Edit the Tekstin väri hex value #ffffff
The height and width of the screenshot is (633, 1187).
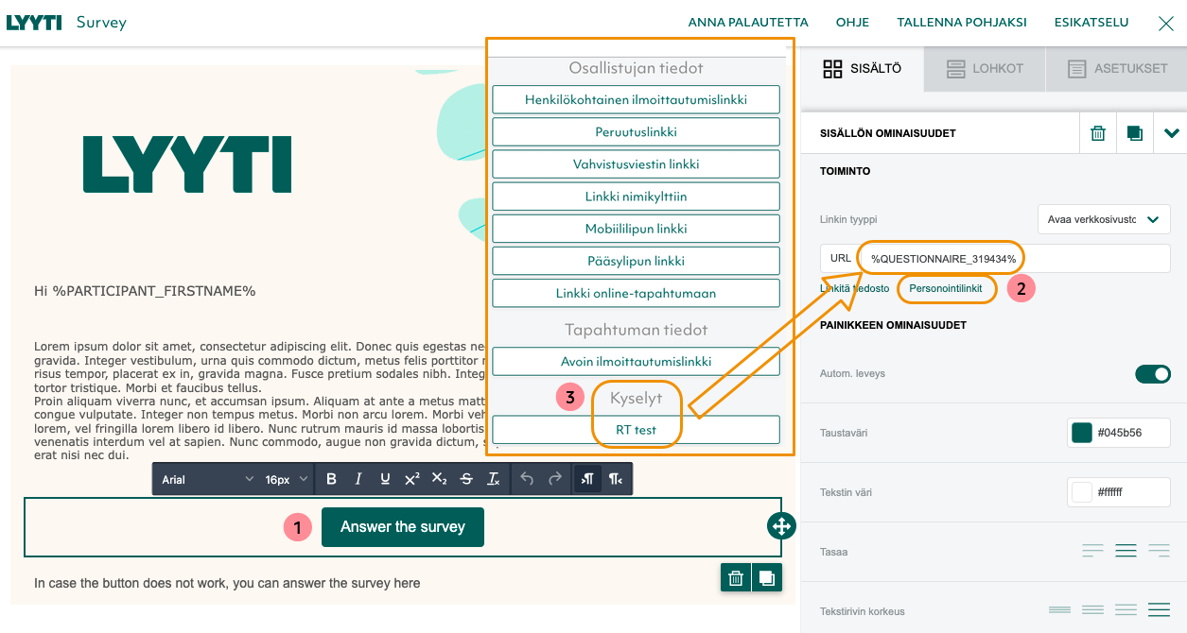coord(1117,492)
